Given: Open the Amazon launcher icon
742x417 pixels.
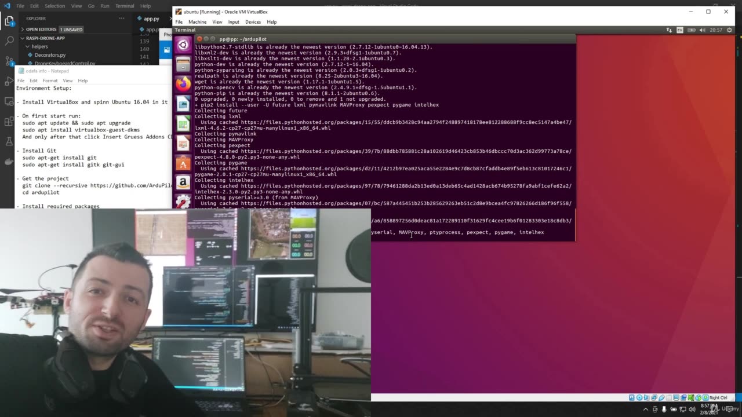Looking at the screenshot, I should 183,183.
